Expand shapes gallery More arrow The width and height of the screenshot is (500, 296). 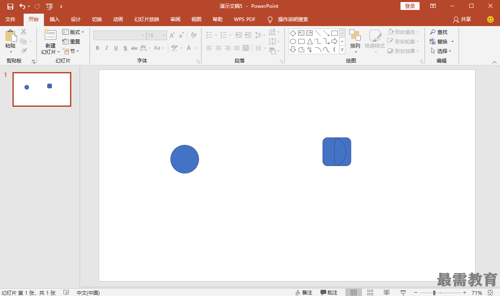tap(342, 50)
